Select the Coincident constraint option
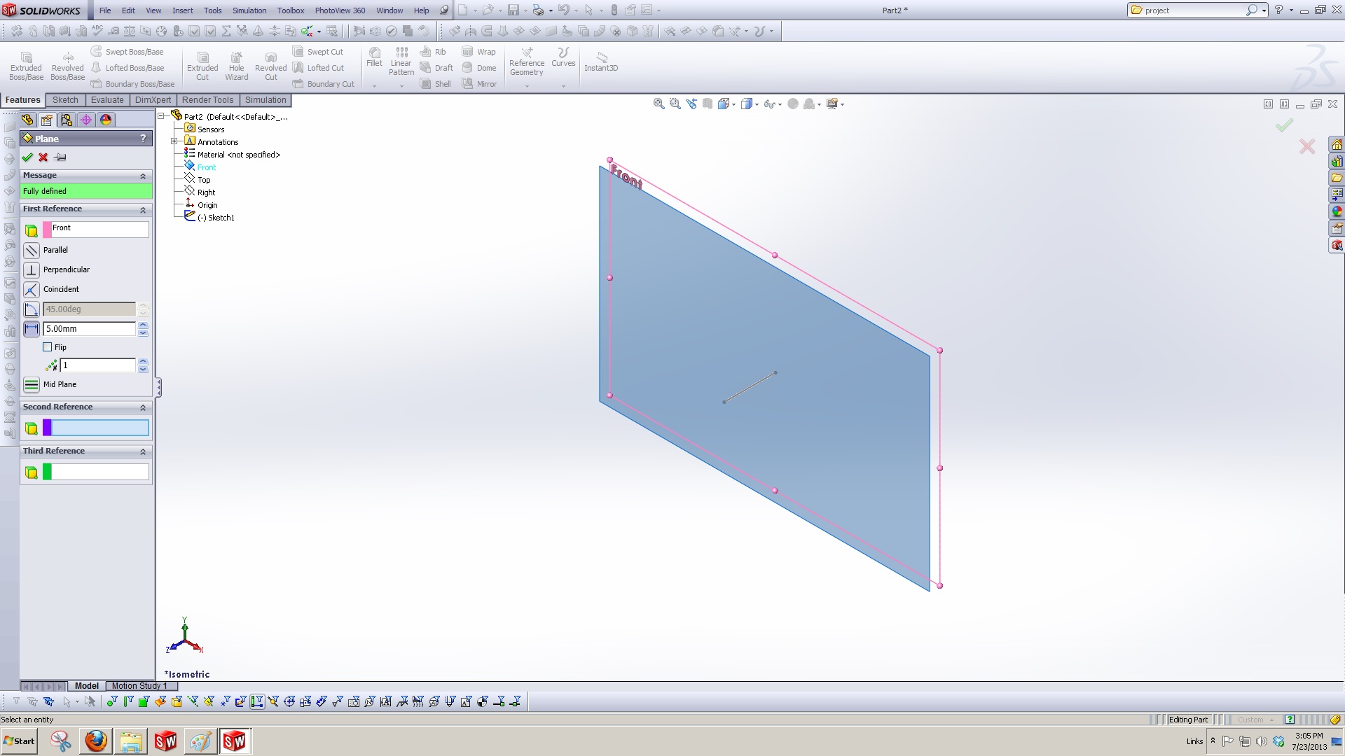1345x756 pixels. (x=32, y=289)
